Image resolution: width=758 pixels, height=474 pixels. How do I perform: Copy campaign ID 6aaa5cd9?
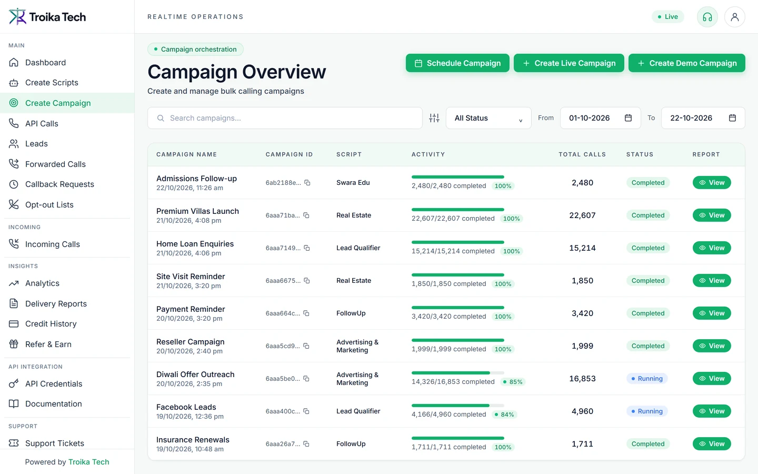pyautogui.click(x=306, y=346)
